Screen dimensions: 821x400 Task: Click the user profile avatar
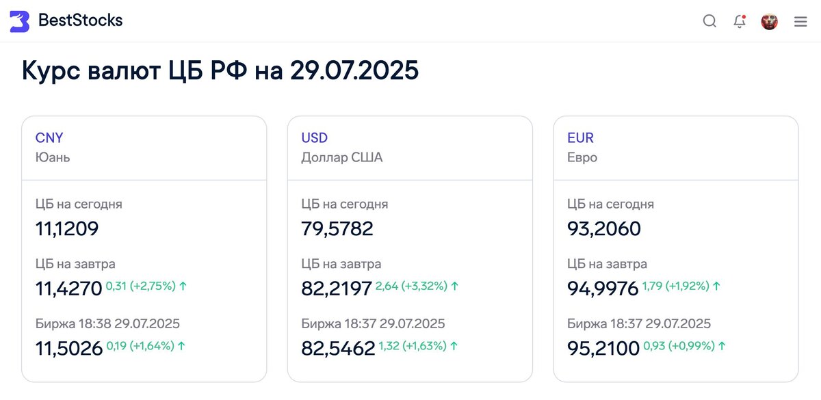tap(769, 21)
